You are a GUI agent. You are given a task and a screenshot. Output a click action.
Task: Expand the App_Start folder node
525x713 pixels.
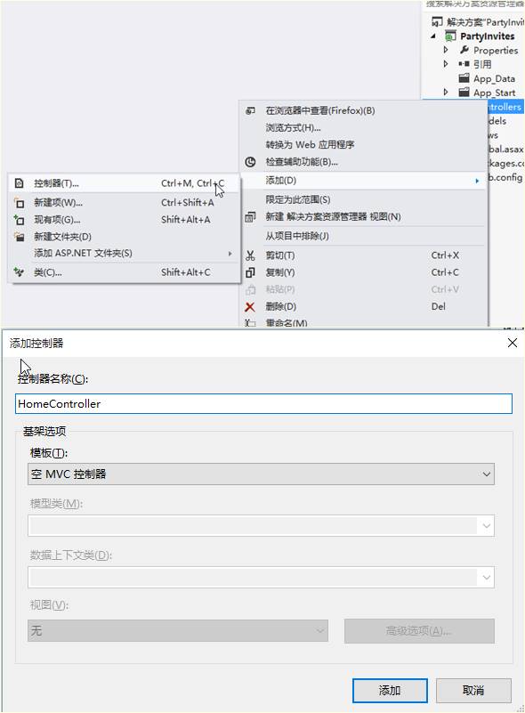point(446,93)
